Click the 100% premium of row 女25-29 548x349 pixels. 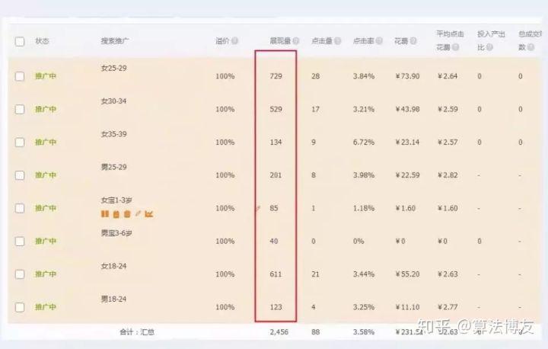click(x=225, y=76)
